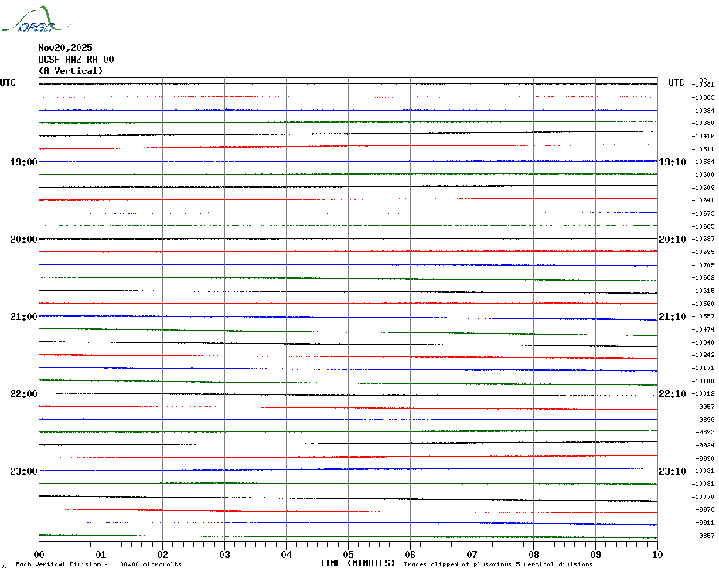Click the DC offset value -10682
Image resolution: width=719 pixels, height=575 pixels.
coord(703,278)
